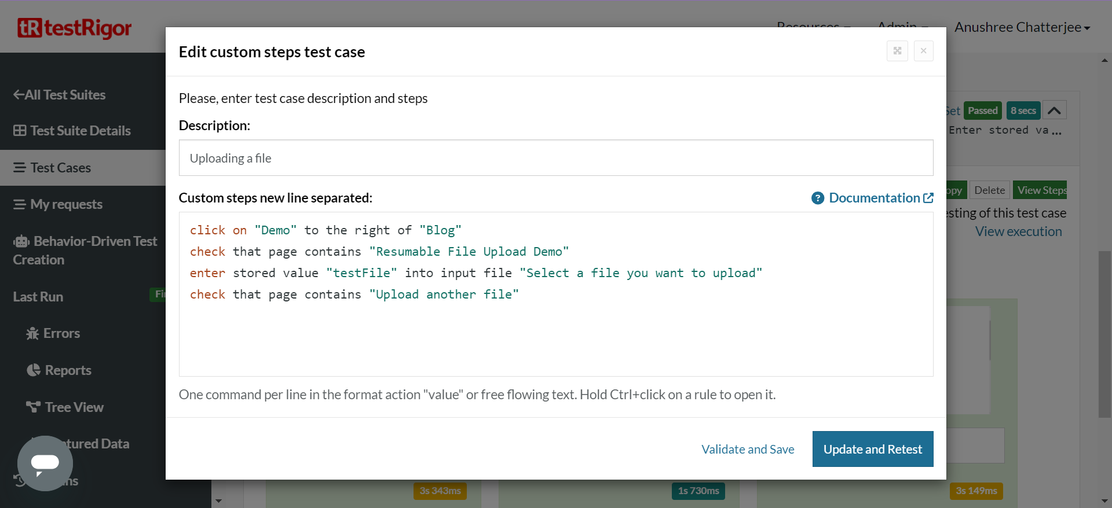Go back to All Test Suites

pos(59,95)
